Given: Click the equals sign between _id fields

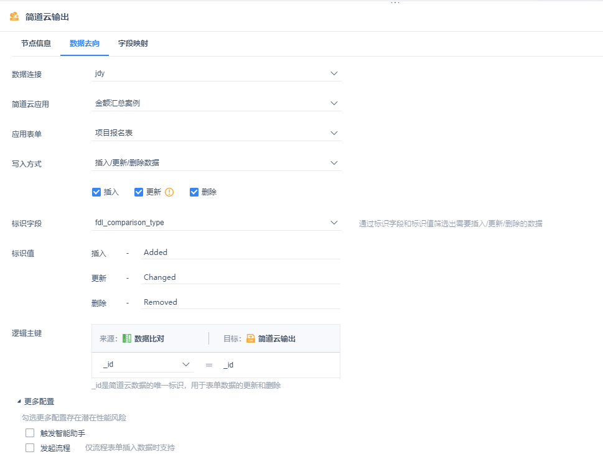Looking at the screenshot, I should pyautogui.click(x=209, y=365).
